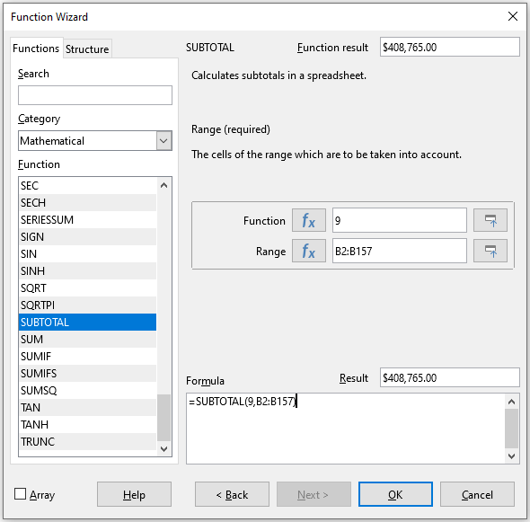Click the fx button beside Range argument
The image size is (530, 522).
(x=309, y=251)
